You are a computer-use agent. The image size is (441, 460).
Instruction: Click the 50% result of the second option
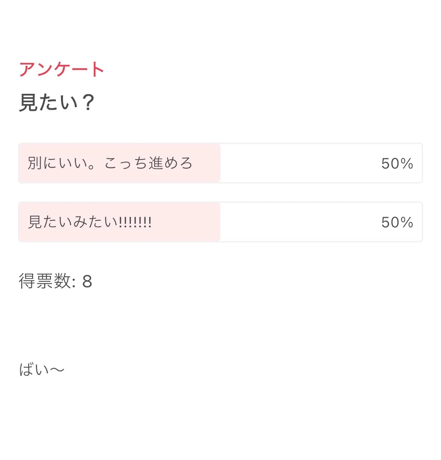(x=397, y=222)
